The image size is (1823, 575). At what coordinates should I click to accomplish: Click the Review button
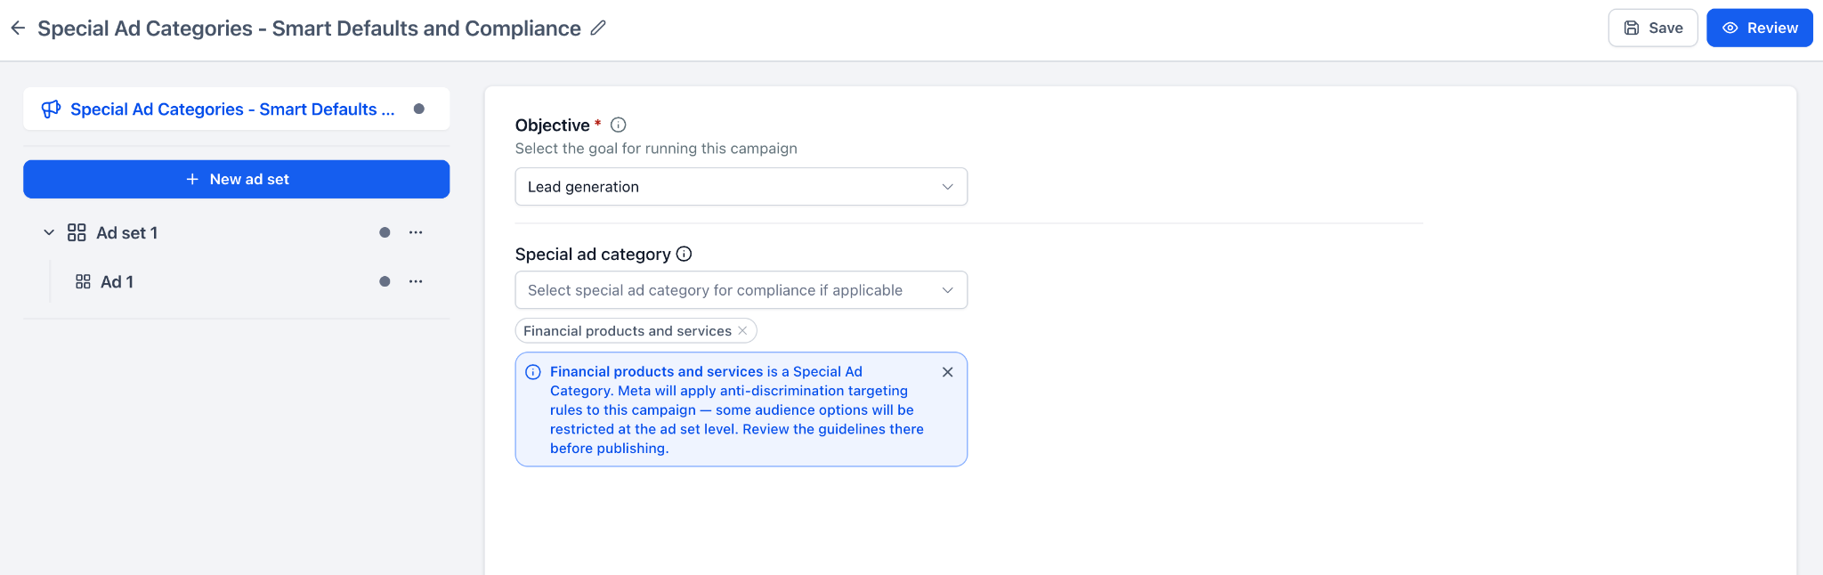pos(1760,28)
